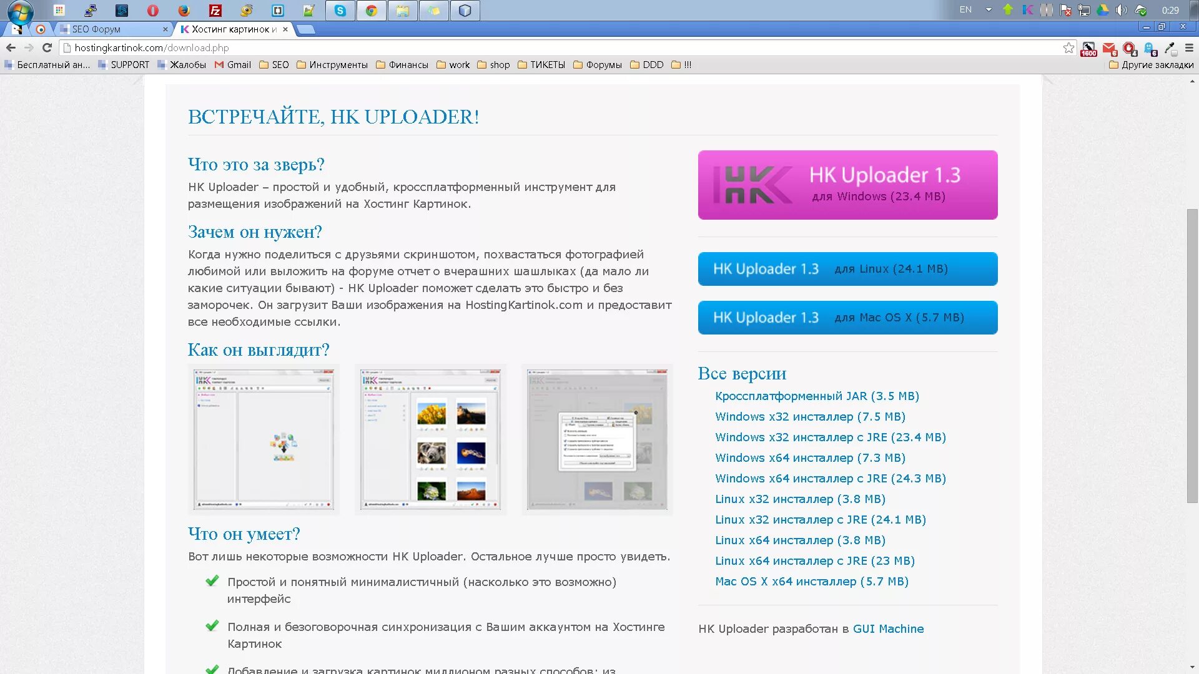The image size is (1199, 674).
Task: Open the Форумы bookmarks folder
Action: click(598, 65)
